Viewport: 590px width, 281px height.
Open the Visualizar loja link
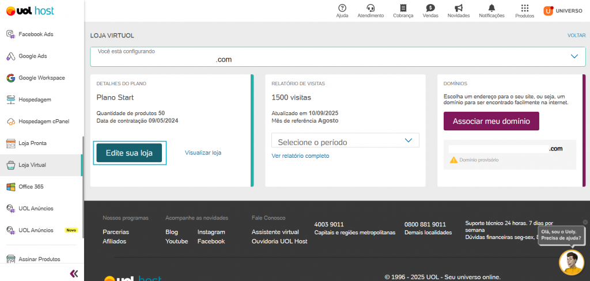[x=203, y=153]
